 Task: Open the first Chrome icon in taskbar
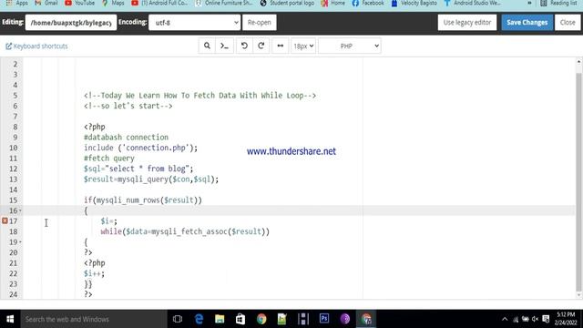261,319
